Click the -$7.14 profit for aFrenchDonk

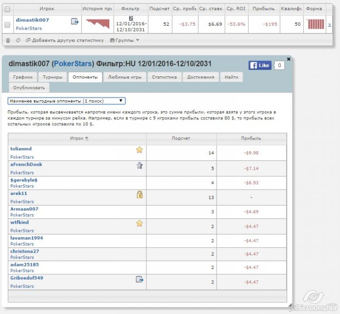point(251,169)
